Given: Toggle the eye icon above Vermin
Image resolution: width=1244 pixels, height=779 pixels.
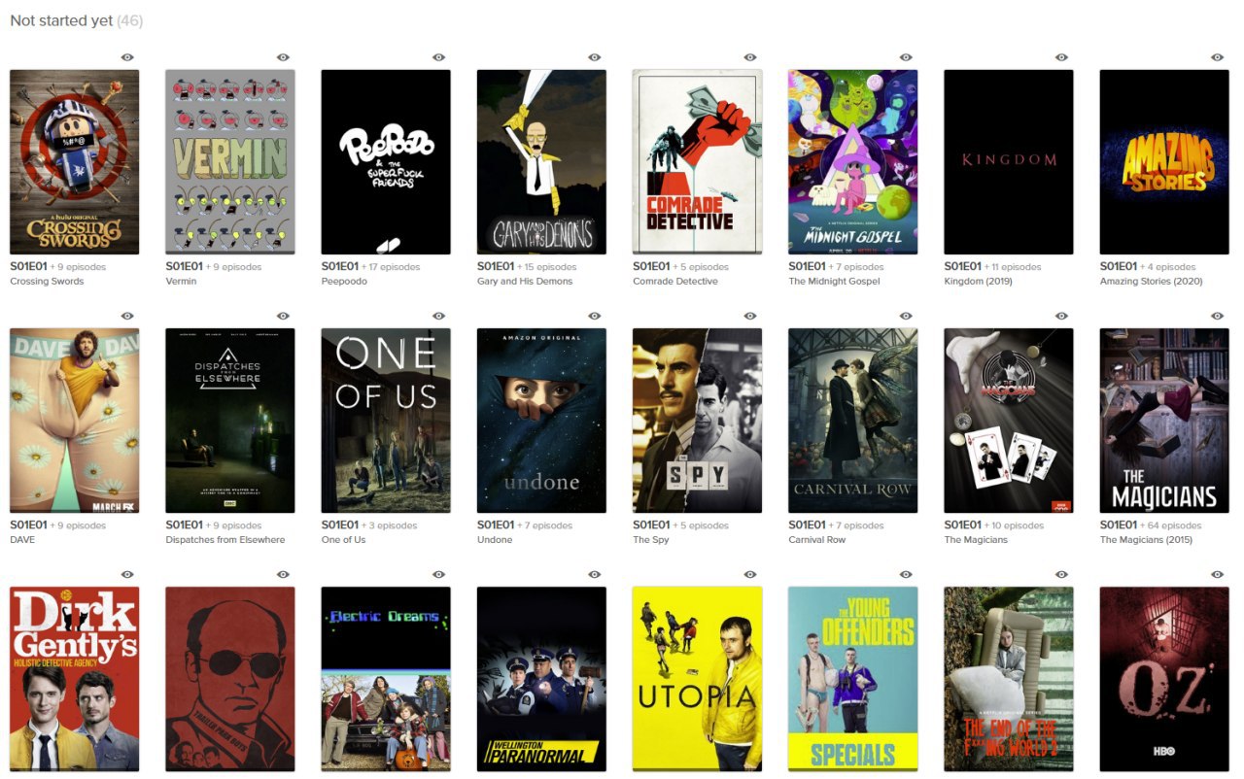Looking at the screenshot, I should click(x=283, y=57).
